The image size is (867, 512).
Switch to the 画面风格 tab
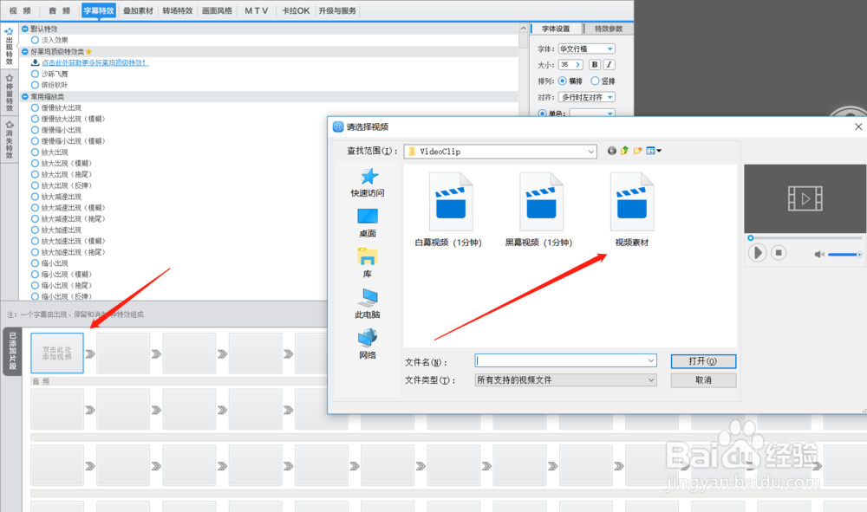pyautogui.click(x=218, y=10)
